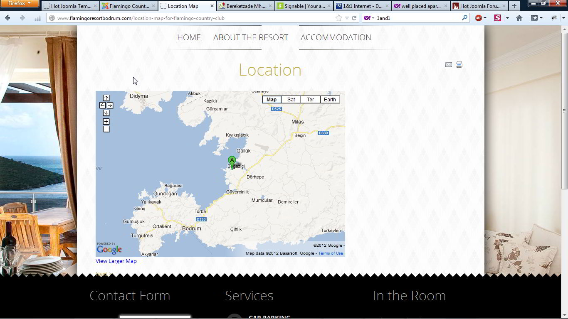
Task: Click the In the Room heading
Action: [x=410, y=296]
